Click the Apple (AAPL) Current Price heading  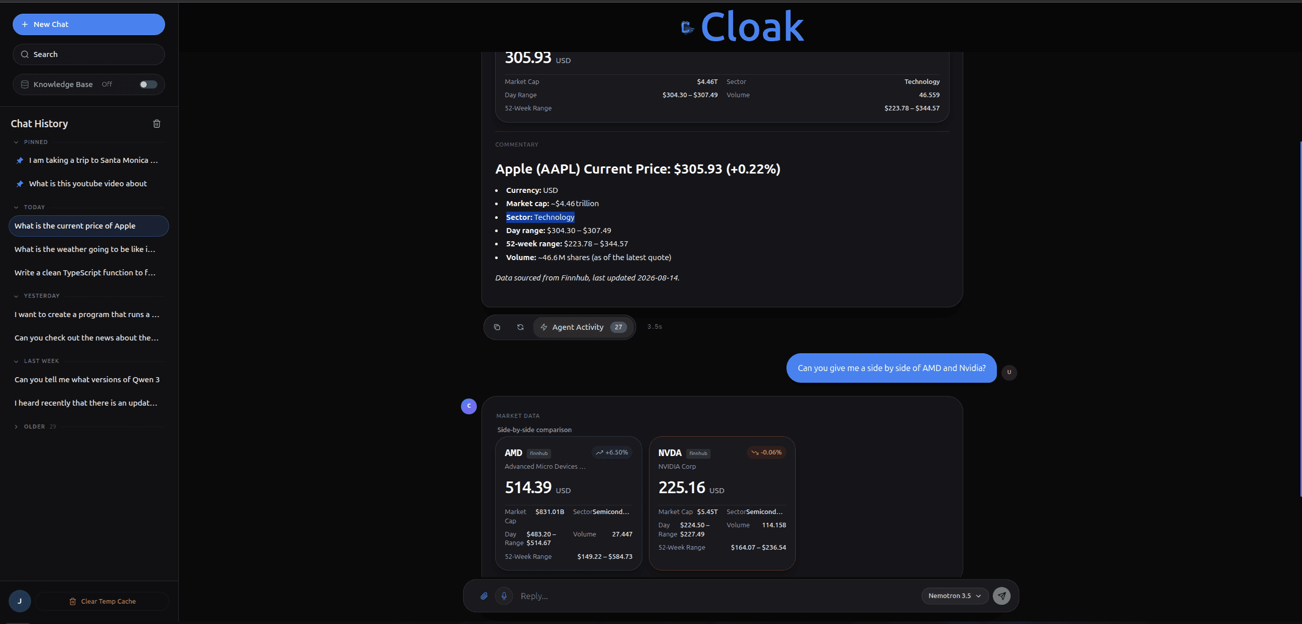tap(638, 169)
